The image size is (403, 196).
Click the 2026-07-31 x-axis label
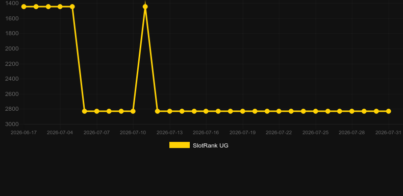pyautogui.click(x=388, y=133)
